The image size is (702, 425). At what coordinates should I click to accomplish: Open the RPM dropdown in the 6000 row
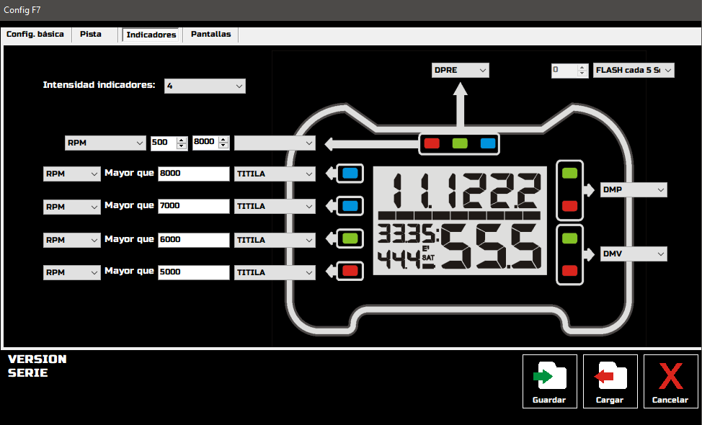point(71,241)
